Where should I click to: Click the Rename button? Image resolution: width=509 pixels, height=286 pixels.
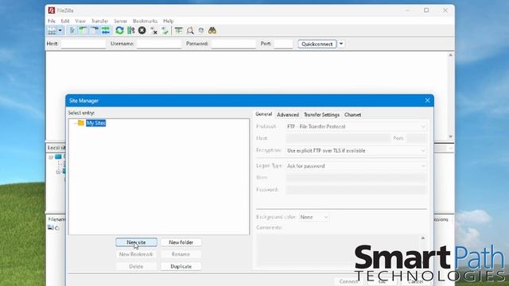point(181,254)
